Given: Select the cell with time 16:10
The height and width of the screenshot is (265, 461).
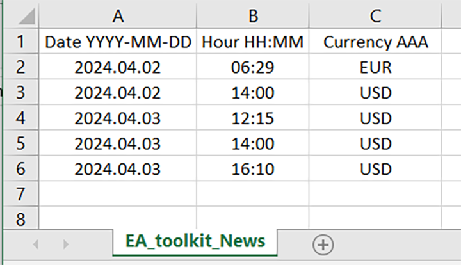Looking at the screenshot, I should pos(252,169).
